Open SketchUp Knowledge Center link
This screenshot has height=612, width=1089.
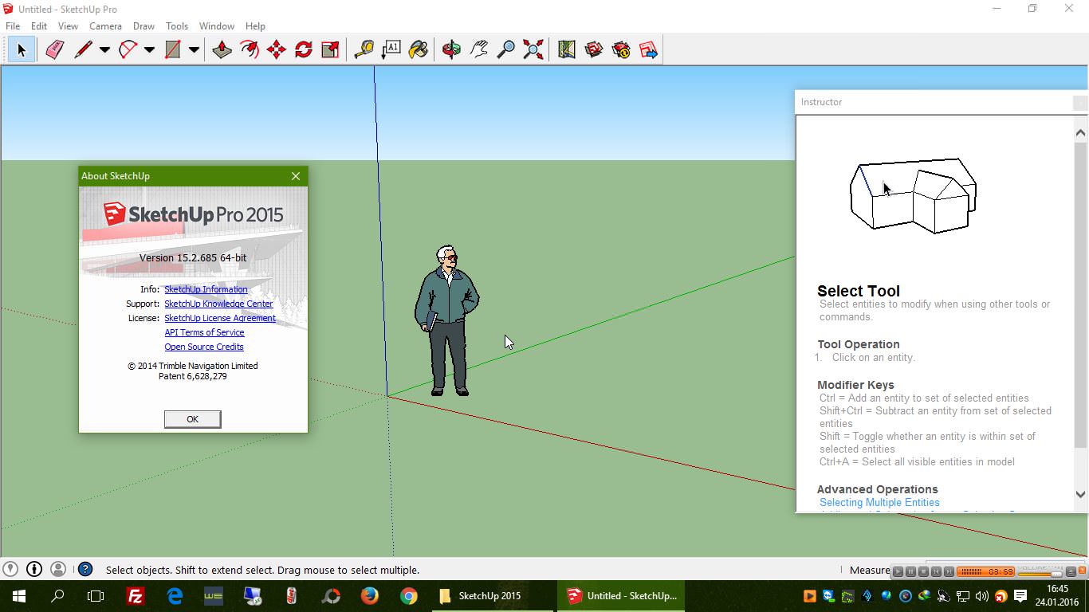click(218, 304)
